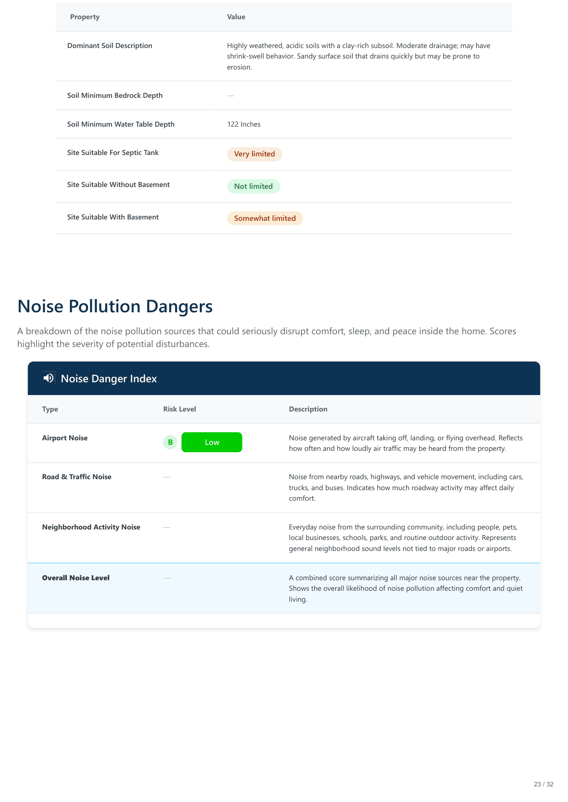Viewport: 568px width, 802px height.
Task: Click the Property column header
Action: coord(85,17)
